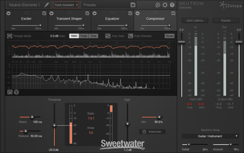
Task: Open the Presets list icon
Action: click(x=133, y=5)
